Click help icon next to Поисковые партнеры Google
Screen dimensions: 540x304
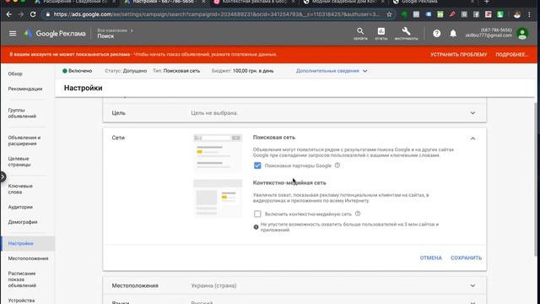[337, 166]
